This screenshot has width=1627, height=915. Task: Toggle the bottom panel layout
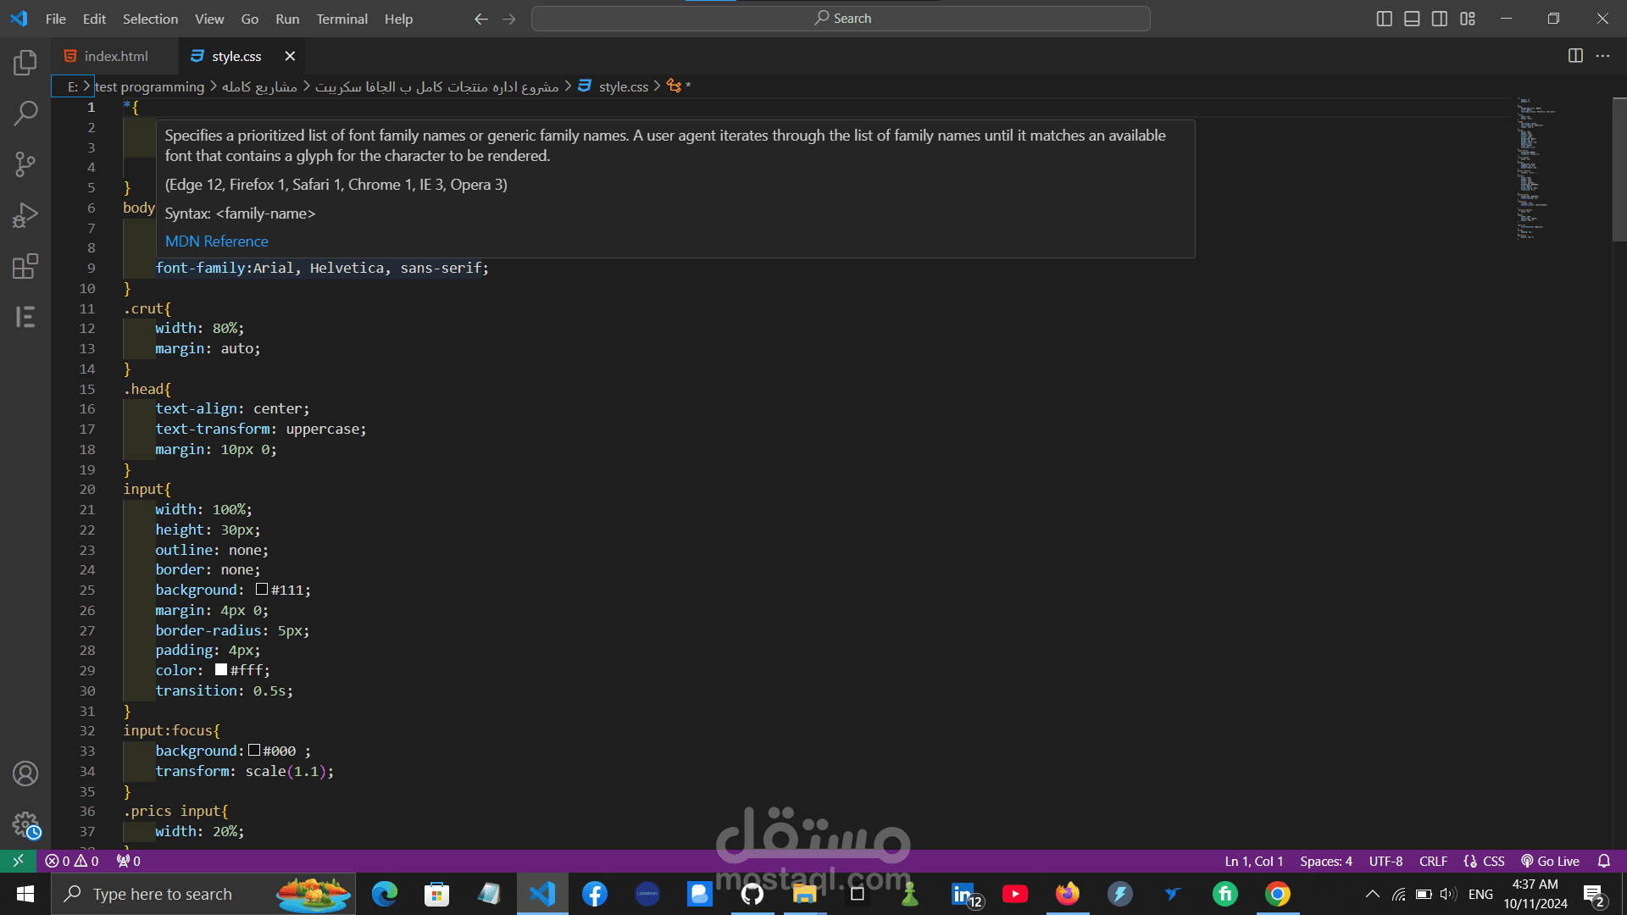pos(1412,19)
